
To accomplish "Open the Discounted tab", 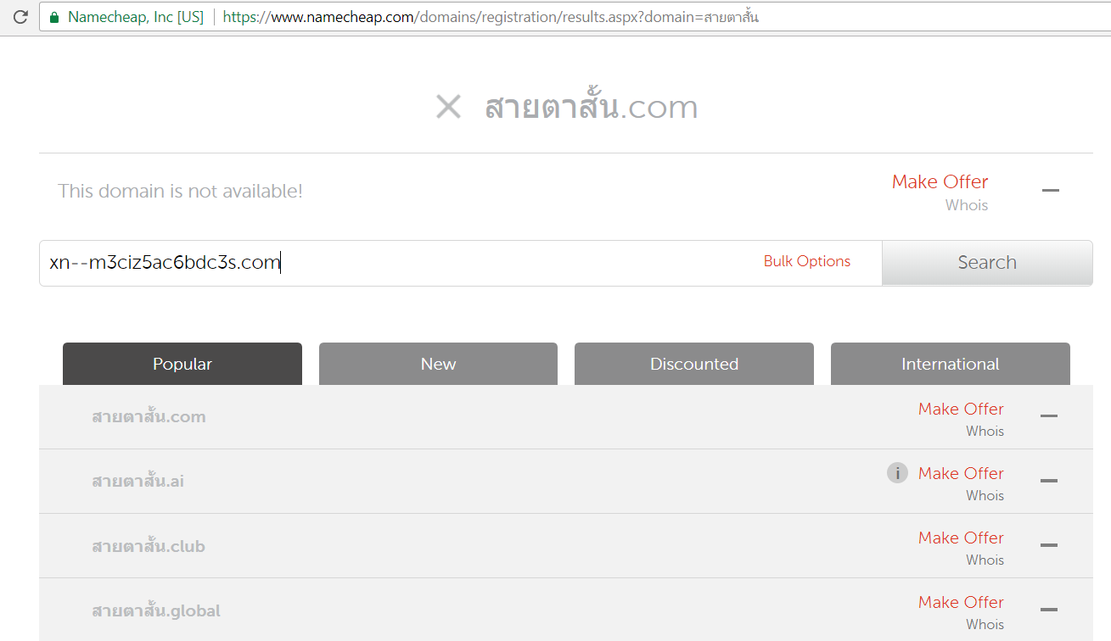I will click(694, 364).
